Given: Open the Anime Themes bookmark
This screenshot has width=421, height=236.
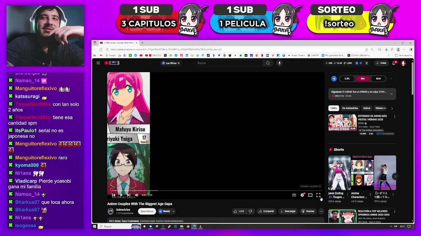Looking at the screenshot, I should pyautogui.click(x=297, y=55).
